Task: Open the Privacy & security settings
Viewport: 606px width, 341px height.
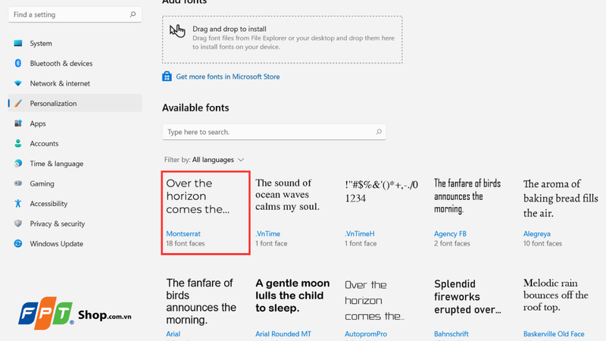Action: [x=57, y=224]
